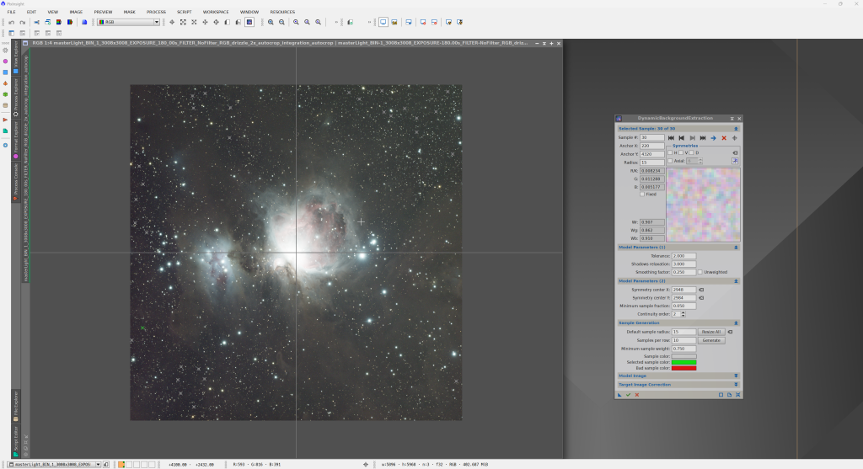Jump to first sample in DBE
Image resolution: width=863 pixels, height=469 pixels.
click(x=671, y=137)
